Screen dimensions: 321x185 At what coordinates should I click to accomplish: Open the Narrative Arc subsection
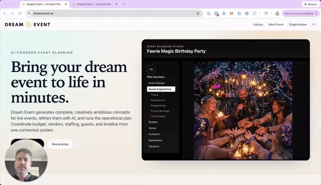click(x=158, y=100)
